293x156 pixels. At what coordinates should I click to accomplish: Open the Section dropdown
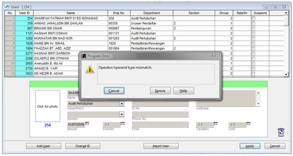pyautogui.click(x=121, y=114)
